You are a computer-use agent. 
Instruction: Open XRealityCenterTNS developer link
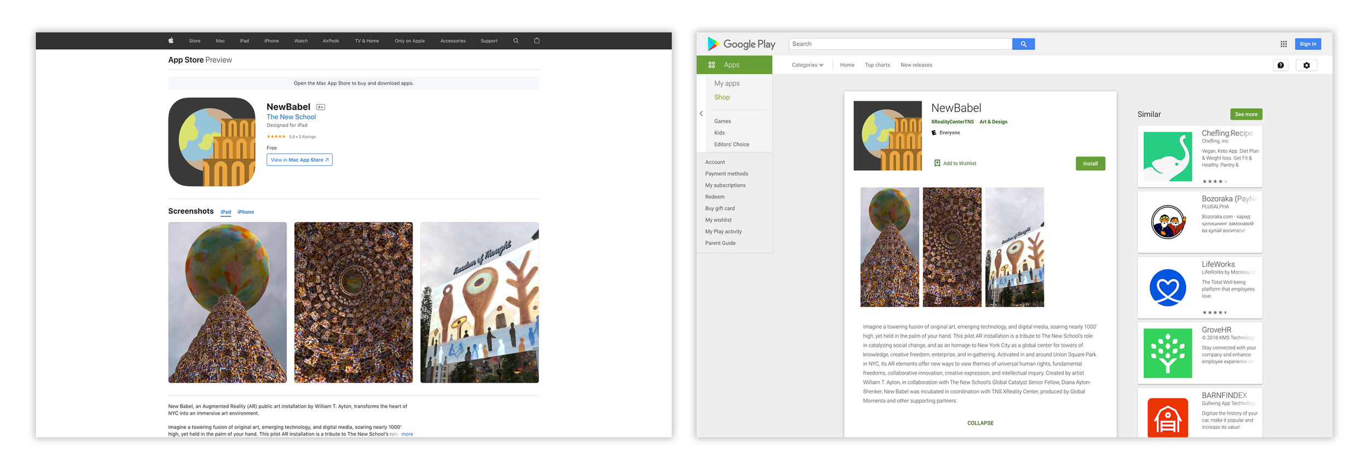tap(952, 122)
